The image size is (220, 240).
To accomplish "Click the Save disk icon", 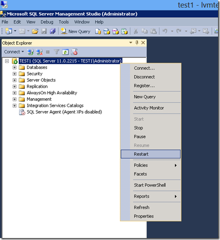I will click(44, 31).
